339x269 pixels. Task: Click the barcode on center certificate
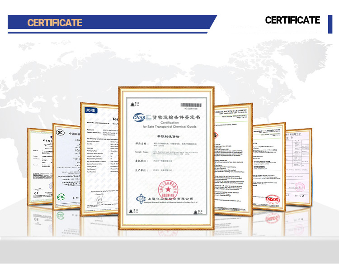[x=191, y=105]
